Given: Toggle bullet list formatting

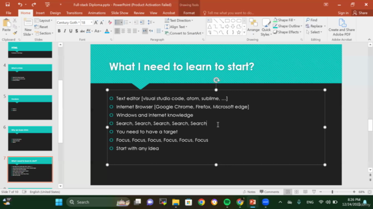Looking at the screenshot, I should pyautogui.click(x=117, y=22).
